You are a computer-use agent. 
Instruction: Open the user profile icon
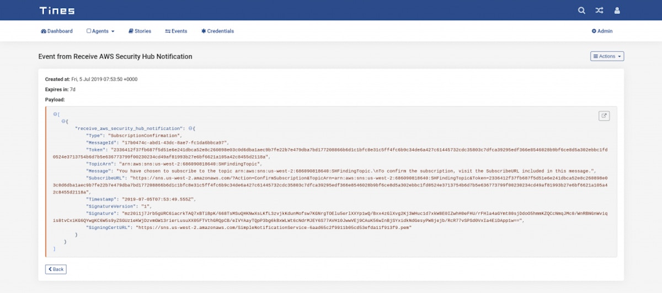[617, 10]
